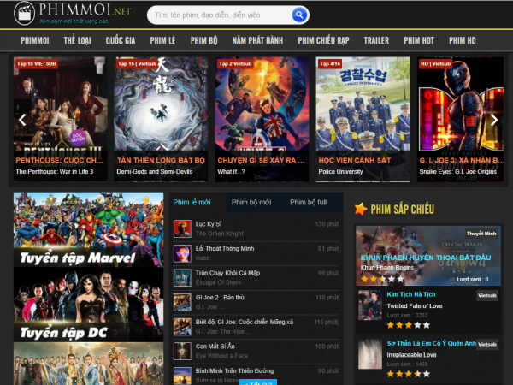Expand the Quốc Gia country menu
This screenshot has width=513, height=385.
[x=121, y=40]
